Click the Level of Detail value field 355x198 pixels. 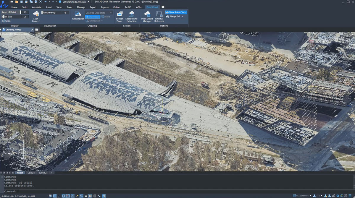pyautogui.click(x=25, y=12)
